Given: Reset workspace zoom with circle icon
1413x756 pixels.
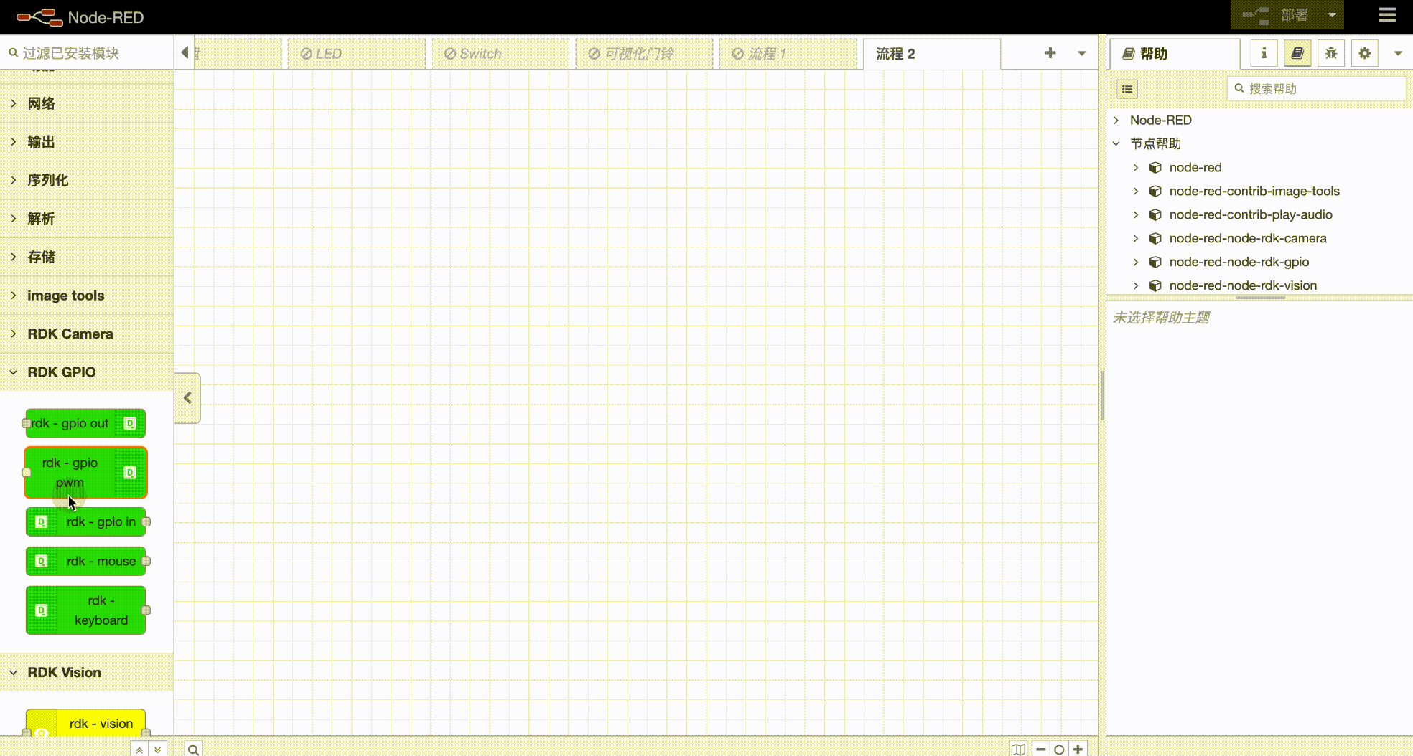Looking at the screenshot, I should pyautogui.click(x=1059, y=750).
